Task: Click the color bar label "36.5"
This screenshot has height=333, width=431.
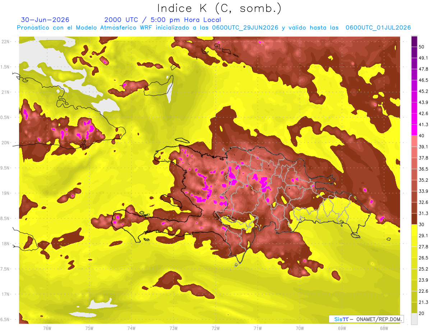Action: (x=423, y=169)
